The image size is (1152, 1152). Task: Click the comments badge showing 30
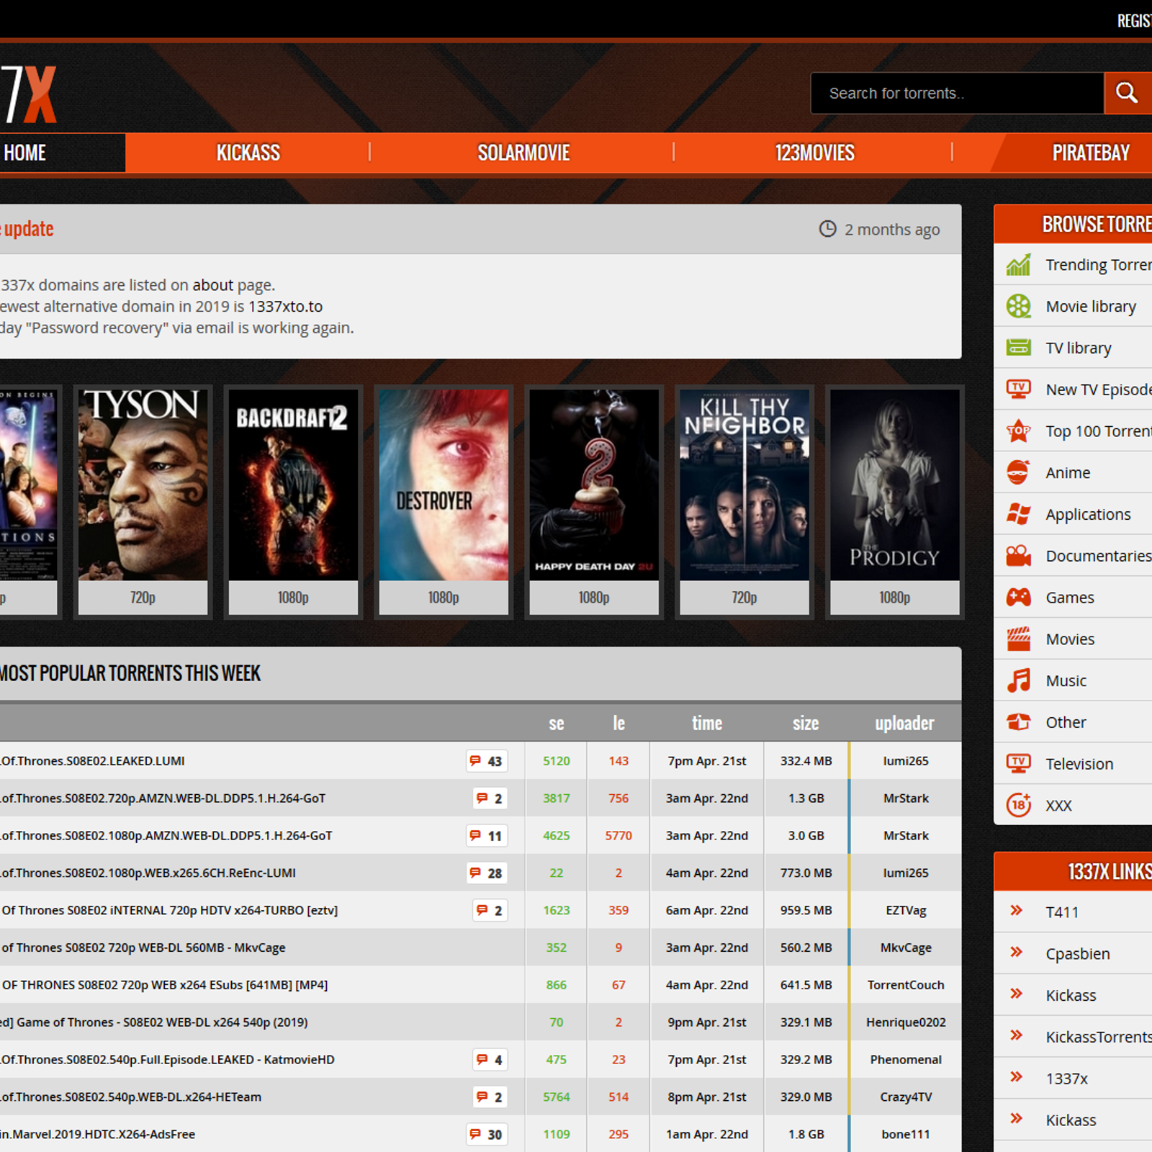486,1135
